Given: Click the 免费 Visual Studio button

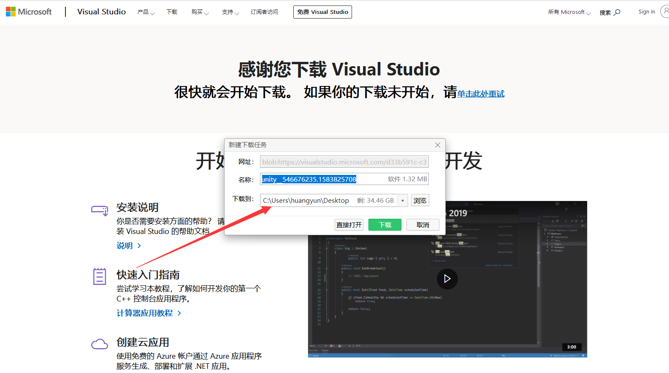Looking at the screenshot, I should (x=322, y=12).
